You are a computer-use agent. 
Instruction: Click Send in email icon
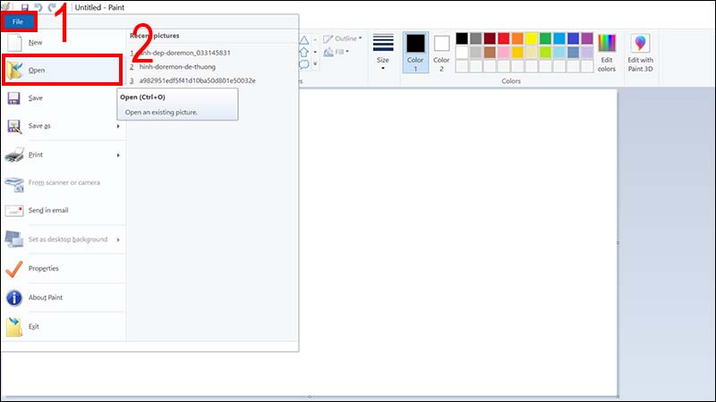pos(15,211)
